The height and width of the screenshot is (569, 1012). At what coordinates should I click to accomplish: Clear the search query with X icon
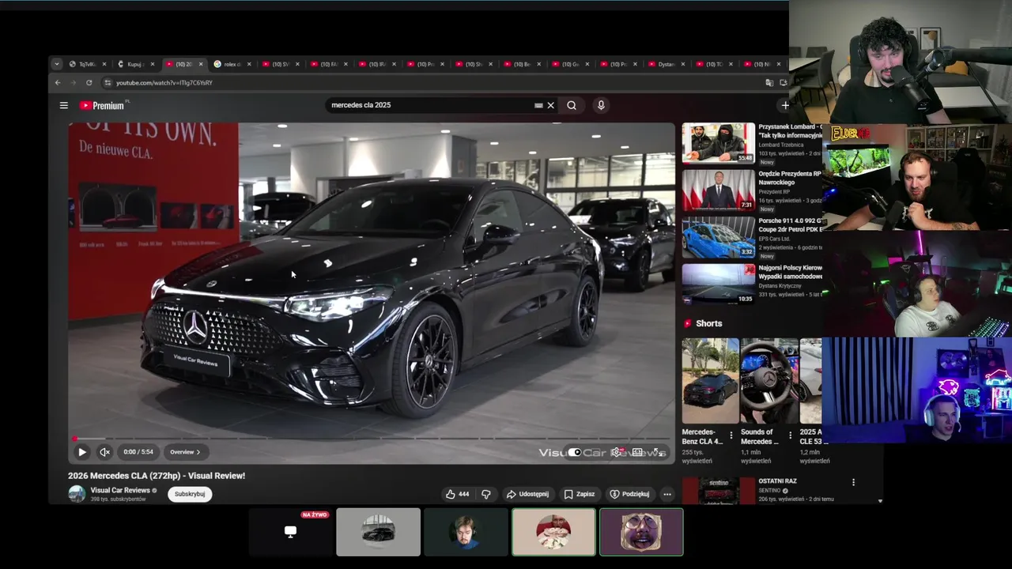click(551, 105)
